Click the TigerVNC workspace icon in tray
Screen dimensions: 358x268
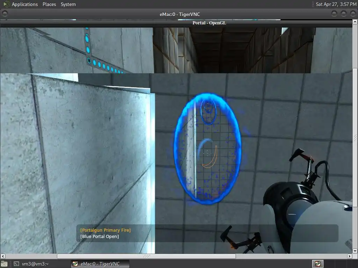[317, 264]
